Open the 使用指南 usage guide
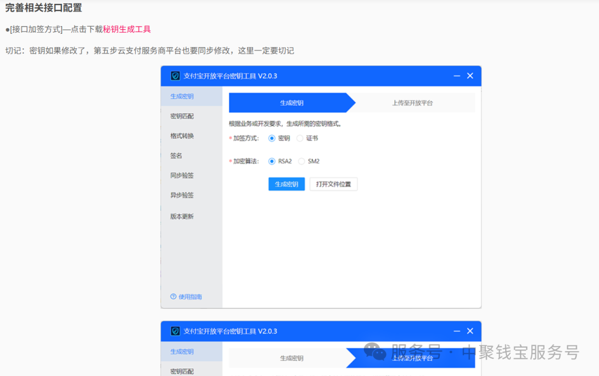The height and width of the screenshot is (376, 599). click(190, 297)
